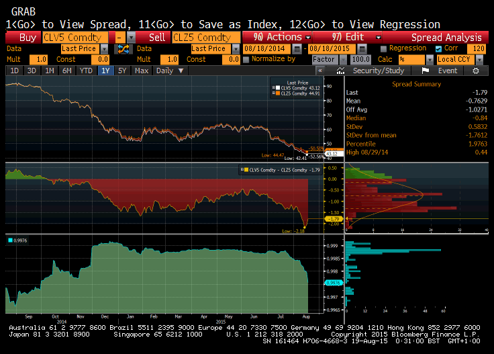Viewport: 494px width, 354px height.
Task: Click the Event flag icon
Action: (425, 71)
